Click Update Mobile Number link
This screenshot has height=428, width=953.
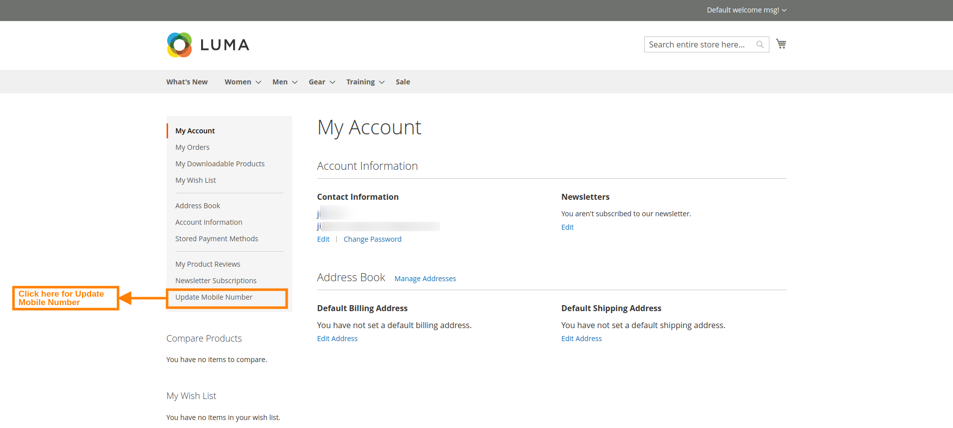click(214, 297)
